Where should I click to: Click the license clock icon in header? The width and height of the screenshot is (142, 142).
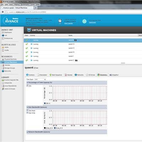(x=60, y=21)
